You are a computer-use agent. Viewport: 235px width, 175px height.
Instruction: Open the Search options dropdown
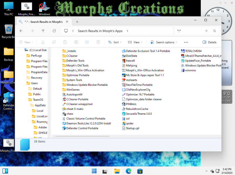(164, 42)
